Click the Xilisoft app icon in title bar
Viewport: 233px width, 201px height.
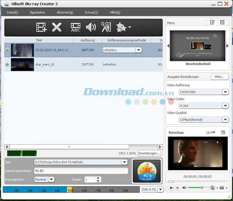click(x=6, y=4)
